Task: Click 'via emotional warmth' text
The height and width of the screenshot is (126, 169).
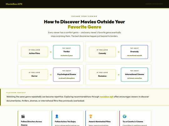Action: (x=134, y=55)
